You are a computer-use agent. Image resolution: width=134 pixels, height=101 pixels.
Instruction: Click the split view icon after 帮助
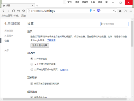pos(106,2)
